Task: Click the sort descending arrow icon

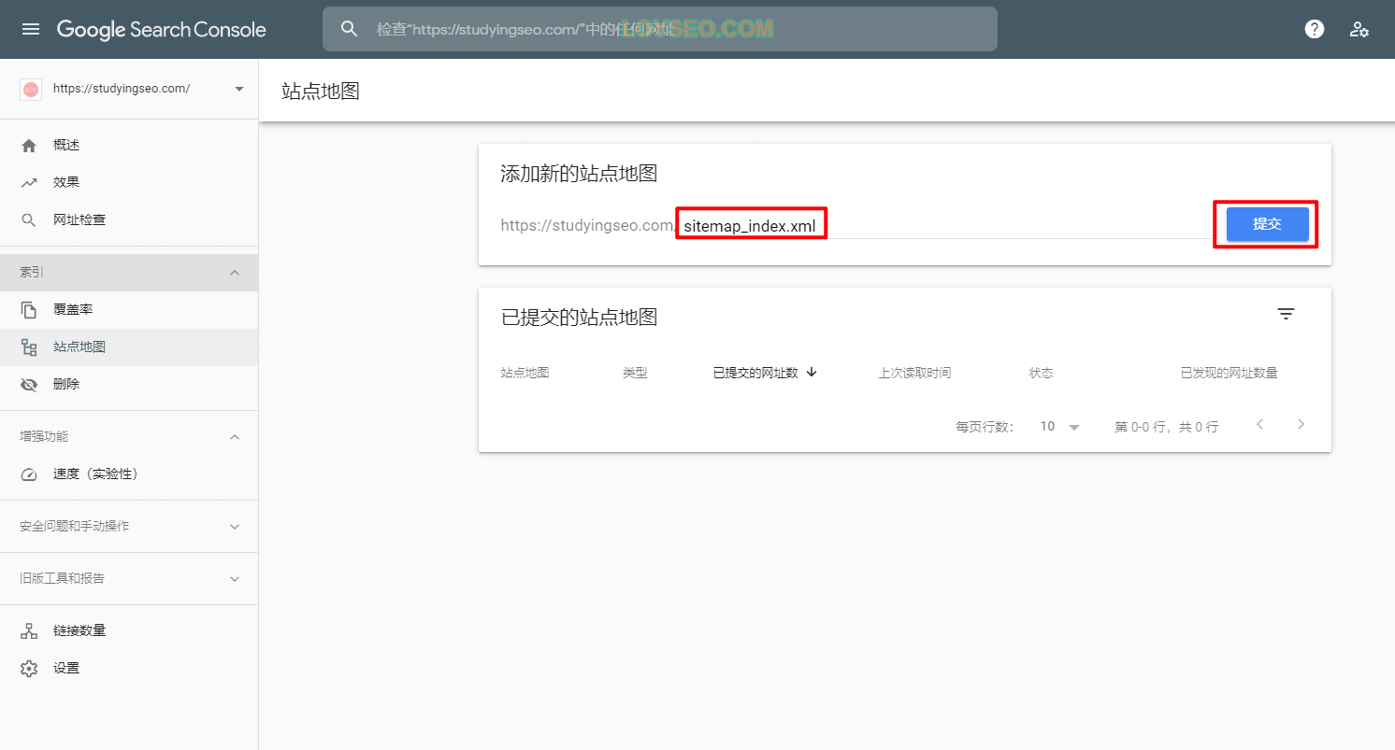Action: coord(812,372)
